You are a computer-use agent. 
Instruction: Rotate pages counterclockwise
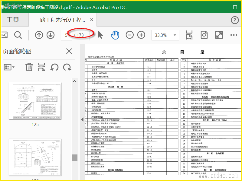[x=54, y=67]
